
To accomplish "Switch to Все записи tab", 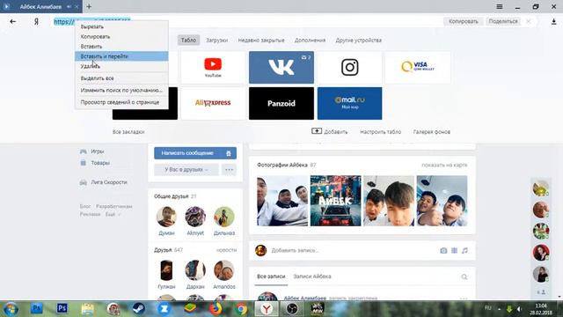I will point(271,276).
